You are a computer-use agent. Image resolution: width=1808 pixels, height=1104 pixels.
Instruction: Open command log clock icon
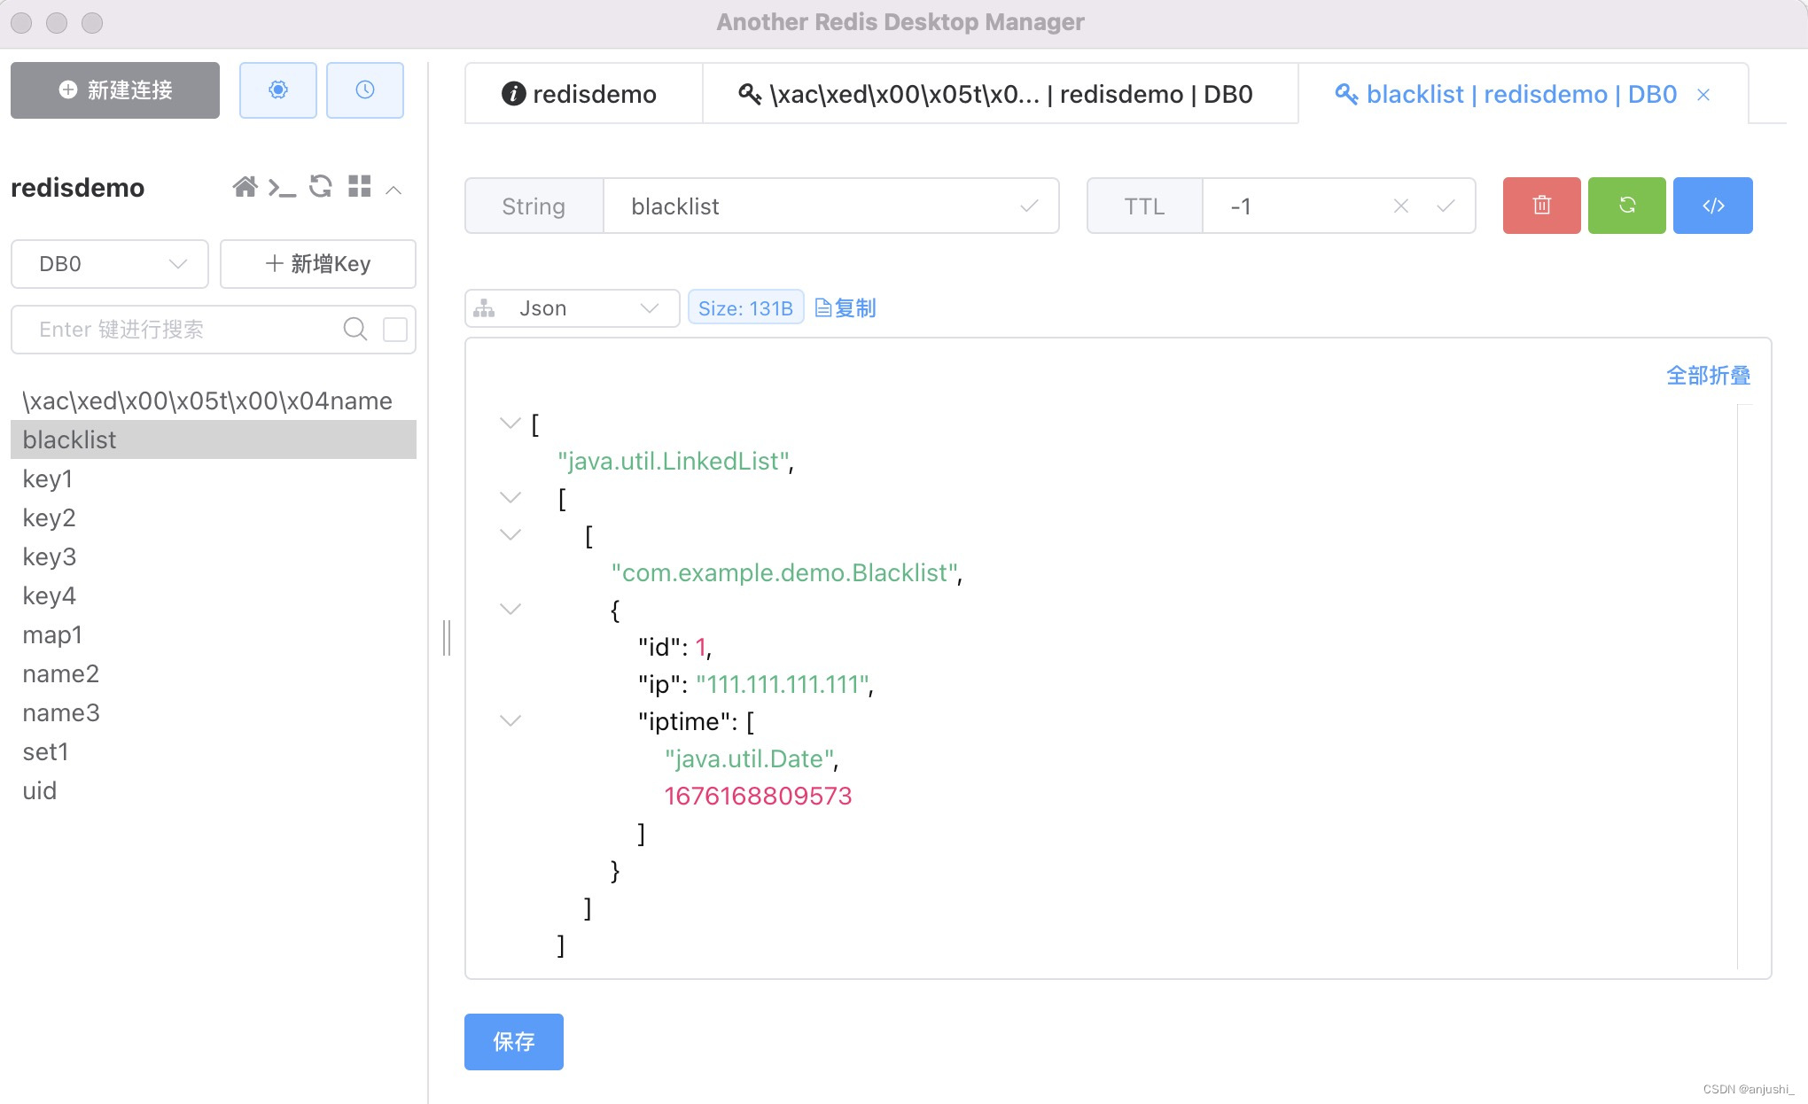(364, 89)
